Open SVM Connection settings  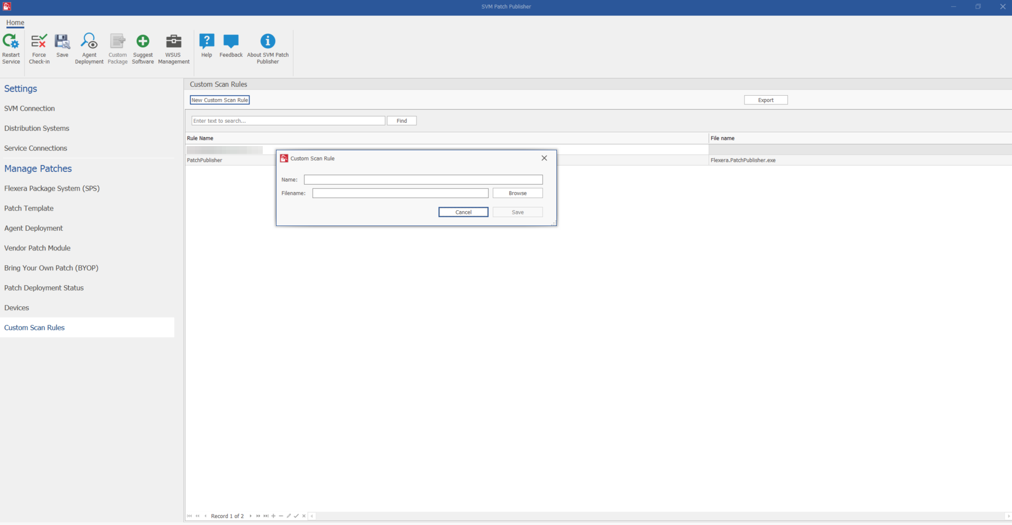coord(30,108)
